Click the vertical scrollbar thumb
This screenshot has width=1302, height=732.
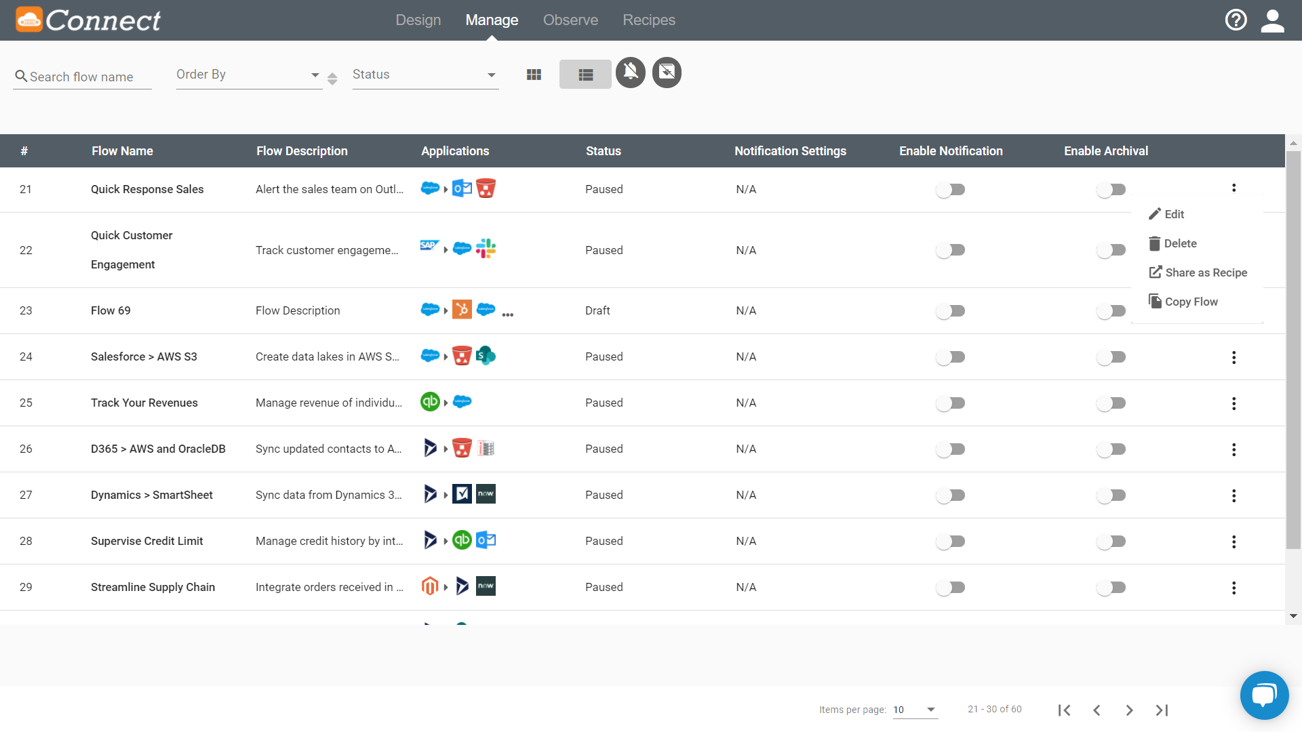1293,349
